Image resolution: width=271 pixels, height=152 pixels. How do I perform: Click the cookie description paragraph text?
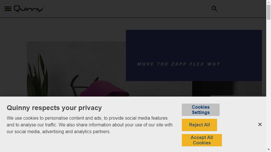[x=89, y=125]
